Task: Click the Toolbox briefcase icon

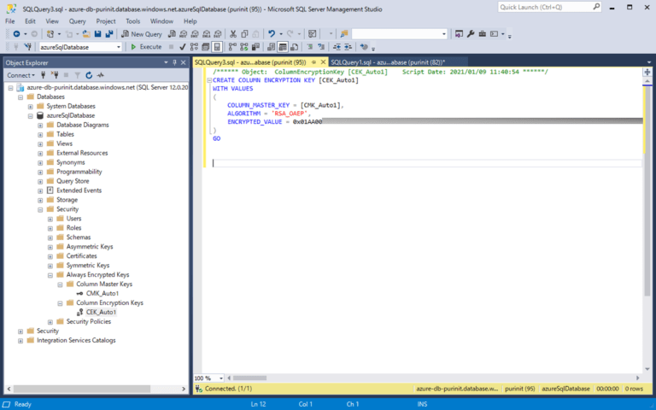Action: [x=483, y=34]
